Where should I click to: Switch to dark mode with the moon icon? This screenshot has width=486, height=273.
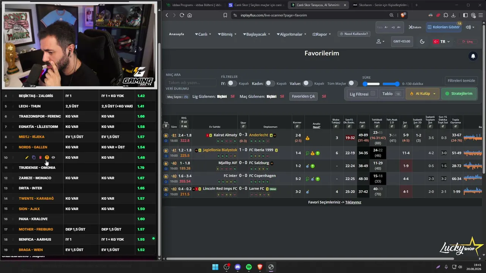tap(422, 41)
